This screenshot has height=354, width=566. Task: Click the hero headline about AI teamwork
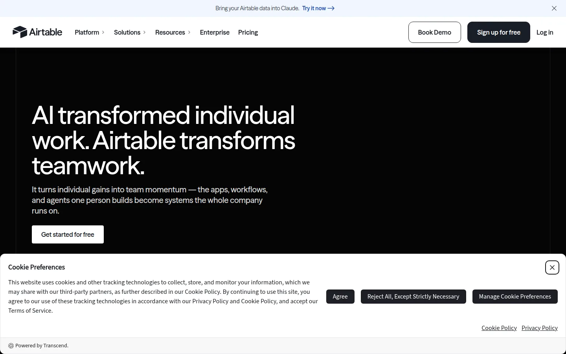[x=164, y=140]
